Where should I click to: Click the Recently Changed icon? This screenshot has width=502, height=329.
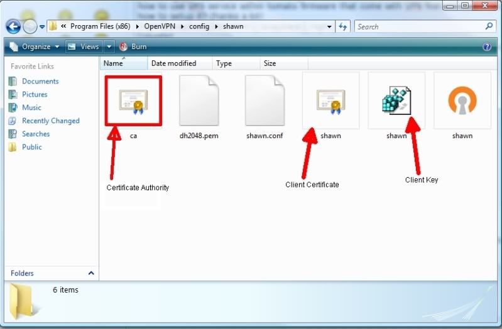[13, 121]
